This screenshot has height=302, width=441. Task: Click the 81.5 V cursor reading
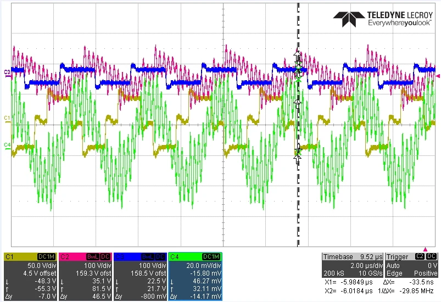pos(102,289)
